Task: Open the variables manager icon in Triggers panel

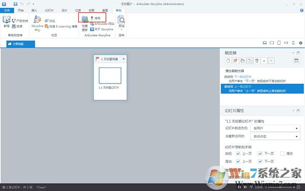Action: click(x=296, y=61)
